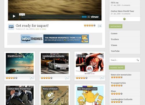Open the FIFA 09 thumbnail
Screen dimensions: 145x105
(90, 63)
